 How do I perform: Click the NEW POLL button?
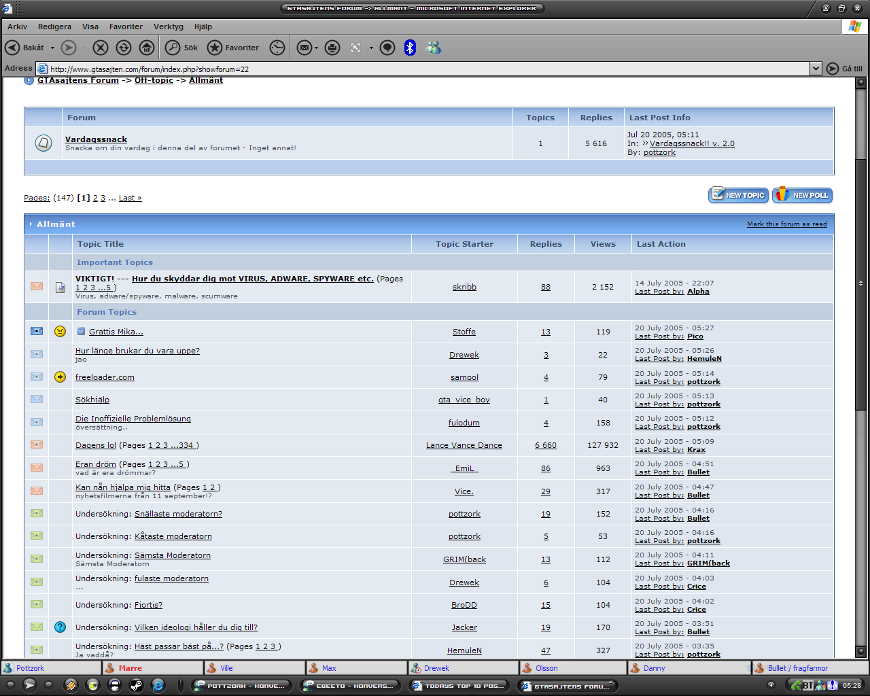click(x=803, y=195)
